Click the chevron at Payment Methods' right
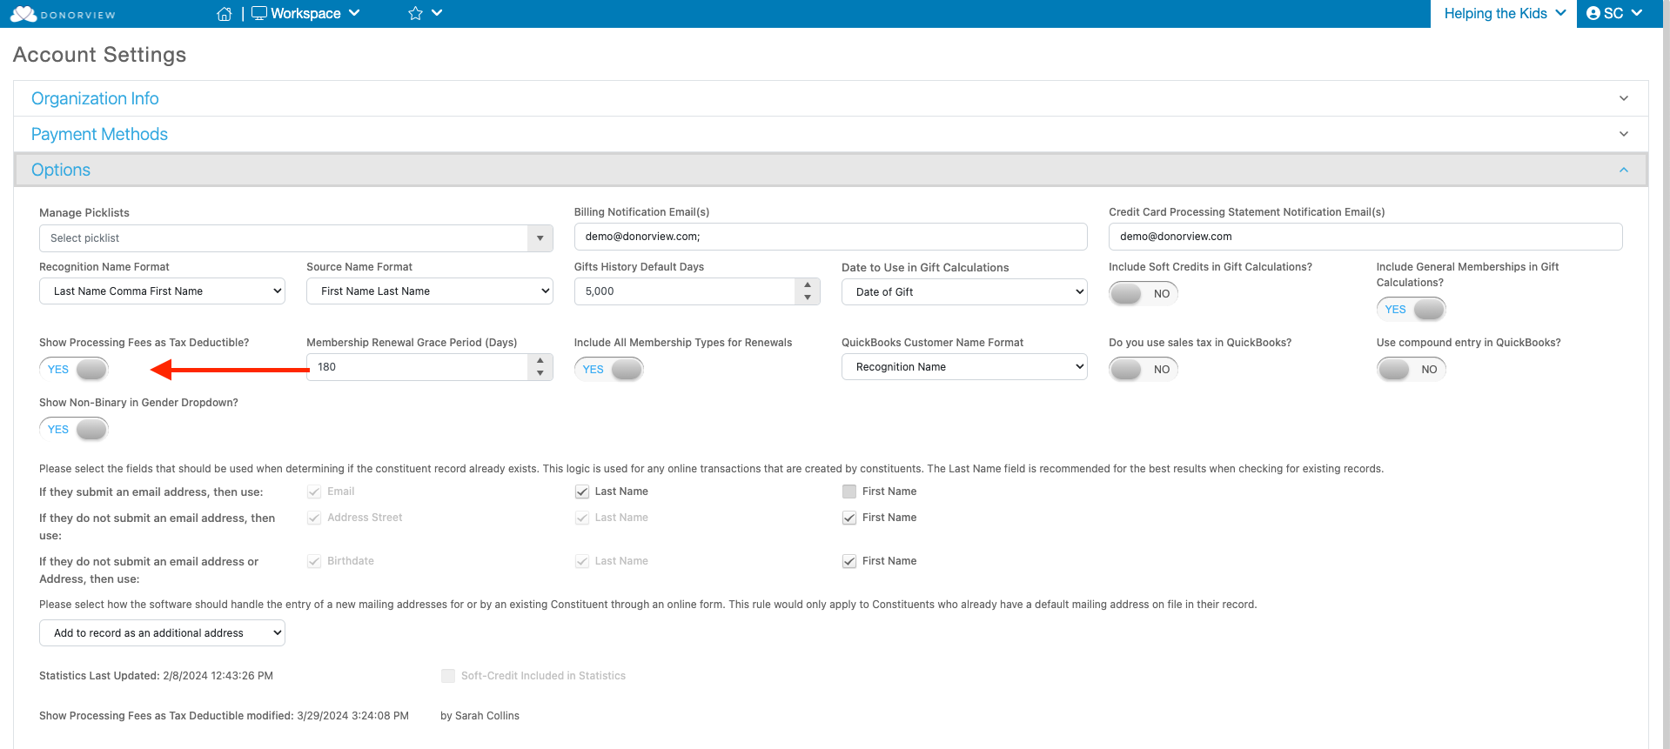This screenshot has height=749, width=1670. point(1623,134)
